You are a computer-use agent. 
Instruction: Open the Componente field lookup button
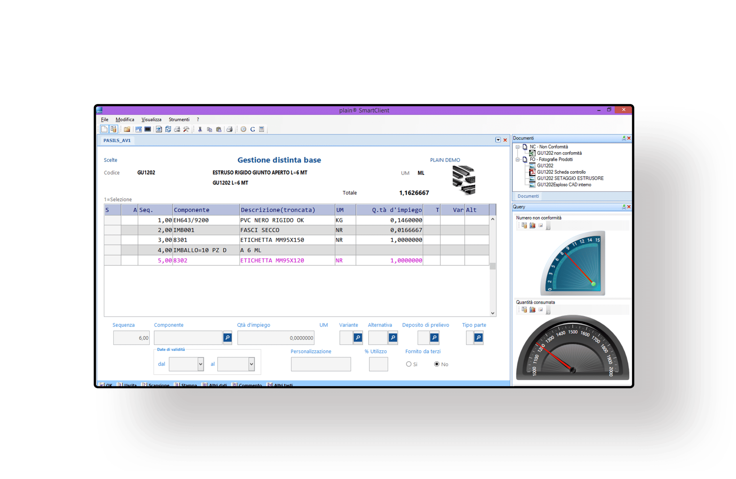[x=227, y=338]
